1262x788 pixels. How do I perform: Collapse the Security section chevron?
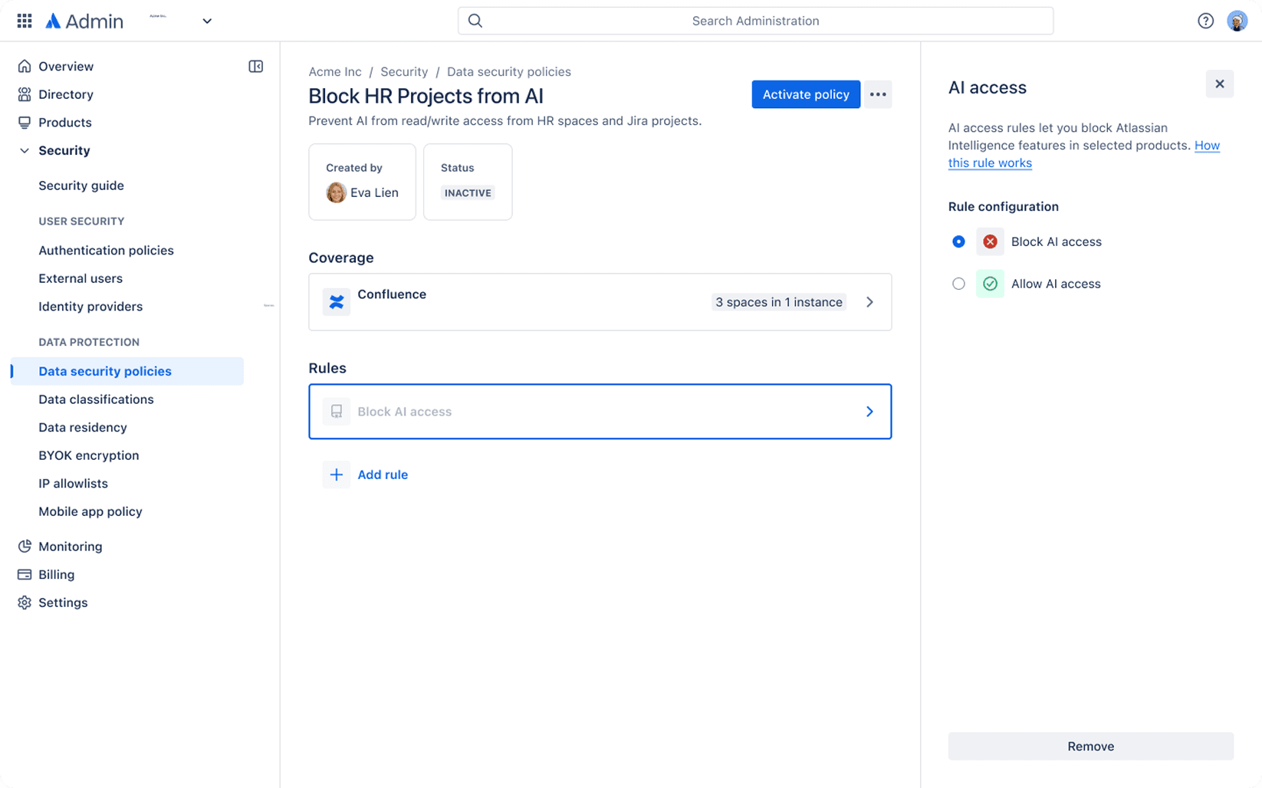(25, 150)
